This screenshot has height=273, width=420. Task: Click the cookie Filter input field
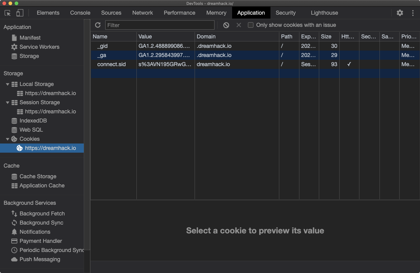click(x=160, y=25)
